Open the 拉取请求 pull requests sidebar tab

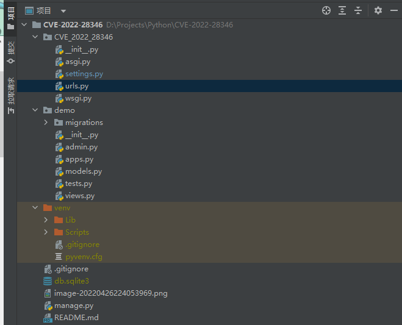tap(11, 96)
